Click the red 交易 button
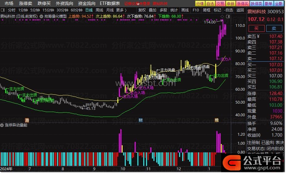This screenshot has width=286, height=173. tap(220, 4)
